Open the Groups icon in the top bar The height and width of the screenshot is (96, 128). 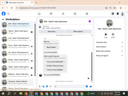87,14
